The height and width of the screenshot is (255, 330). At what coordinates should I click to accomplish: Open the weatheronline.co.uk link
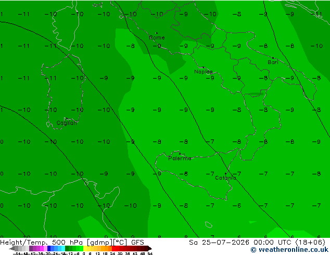[289, 250]
